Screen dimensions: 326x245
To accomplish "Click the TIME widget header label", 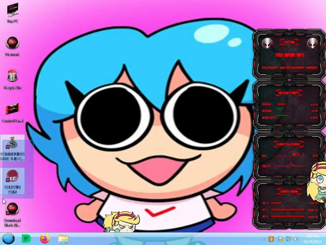I will pos(289,42).
